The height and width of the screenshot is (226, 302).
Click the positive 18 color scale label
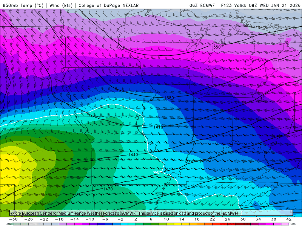pyautogui.click(x=197, y=219)
